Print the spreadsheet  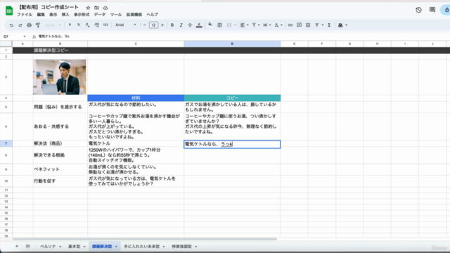(29, 25)
